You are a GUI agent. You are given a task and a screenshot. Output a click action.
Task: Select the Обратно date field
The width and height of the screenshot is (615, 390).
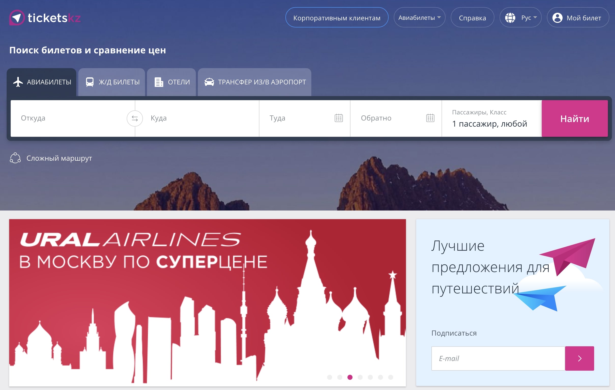396,118
